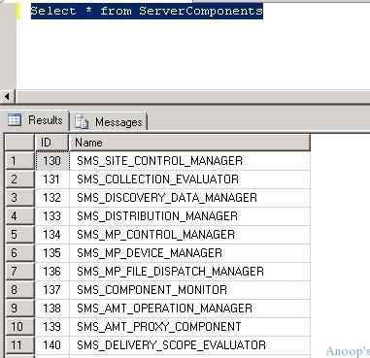Open the Messages tab
Screen dimensions: 370x358
tap(109, 121)
